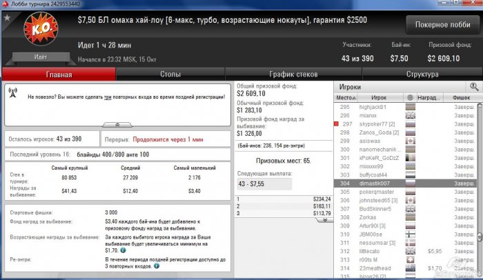The height and width of the screenshot is (280, 483).
Task: Click the globe country column header
Action: (410, 98)
